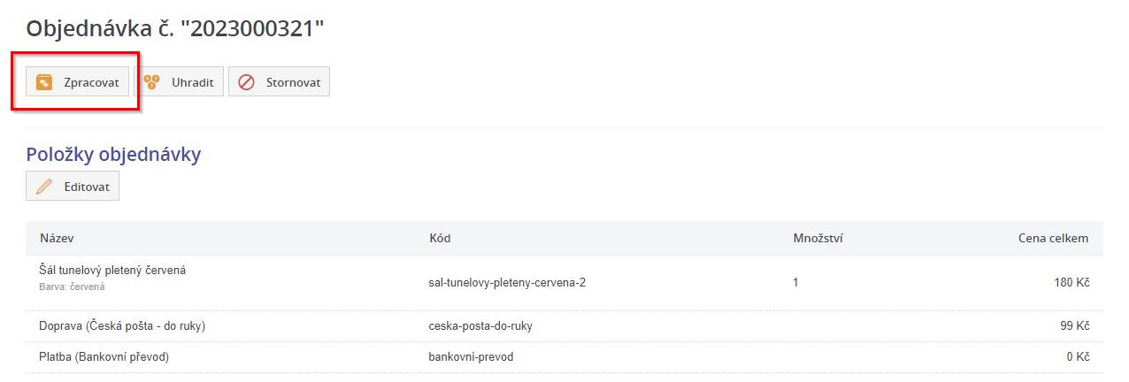Click the Platba (Bankovní převod) row
1129x382 pixels.
104,357
